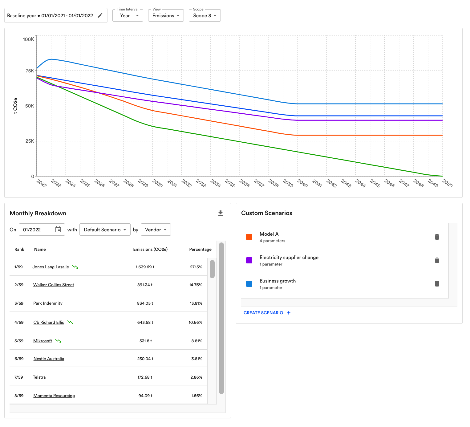Click the 27.15% percentage cell
Screen dimensions: 470x427
(x=196, y=267)
